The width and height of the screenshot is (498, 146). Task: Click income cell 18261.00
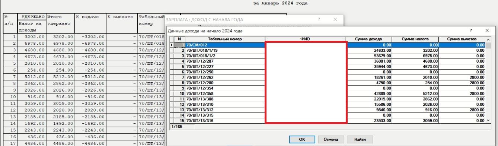(369, 77)
